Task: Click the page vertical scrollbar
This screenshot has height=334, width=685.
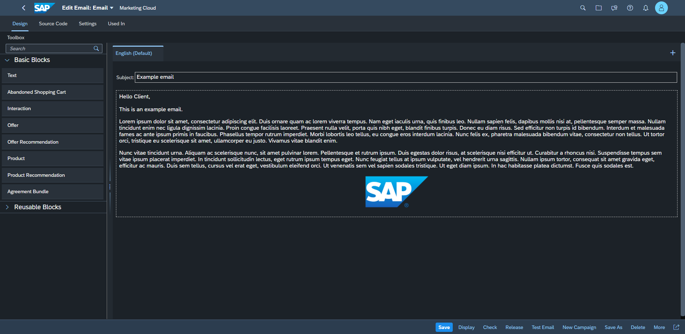Action: tap(683, 180)
